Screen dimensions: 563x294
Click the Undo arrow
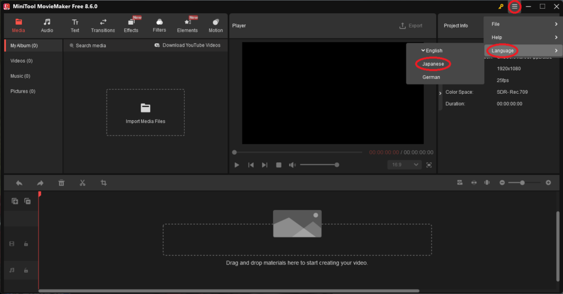coord(19,183)
